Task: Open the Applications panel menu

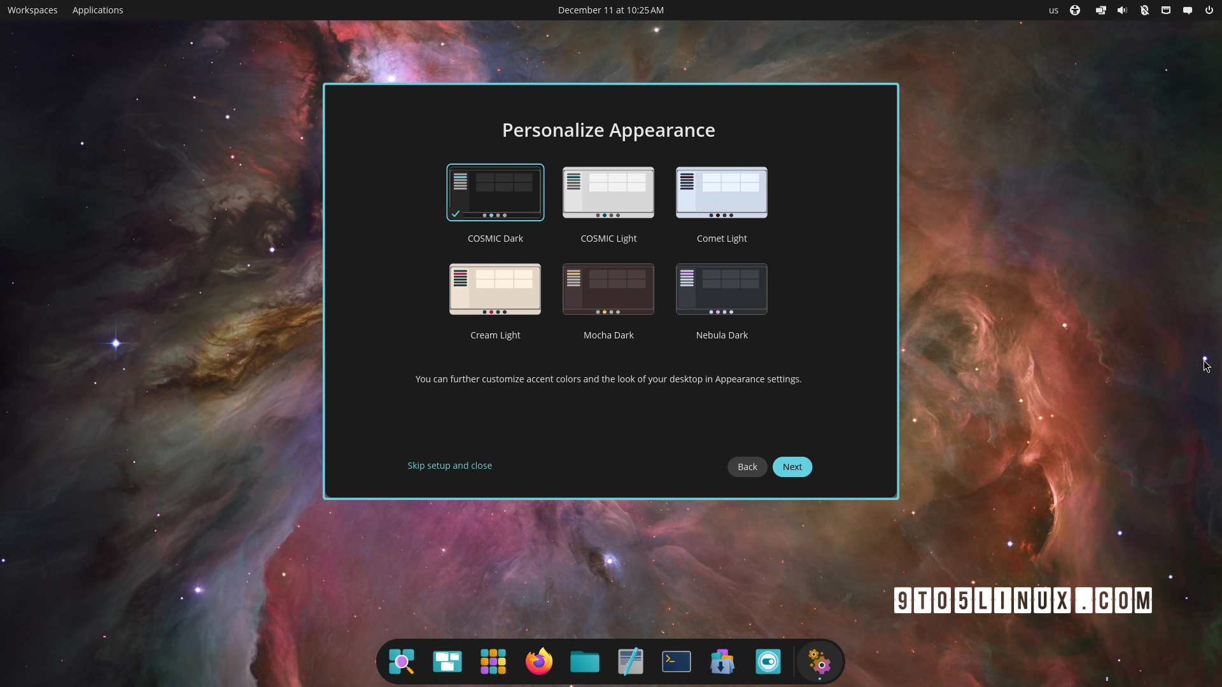Action: point(98,10)
